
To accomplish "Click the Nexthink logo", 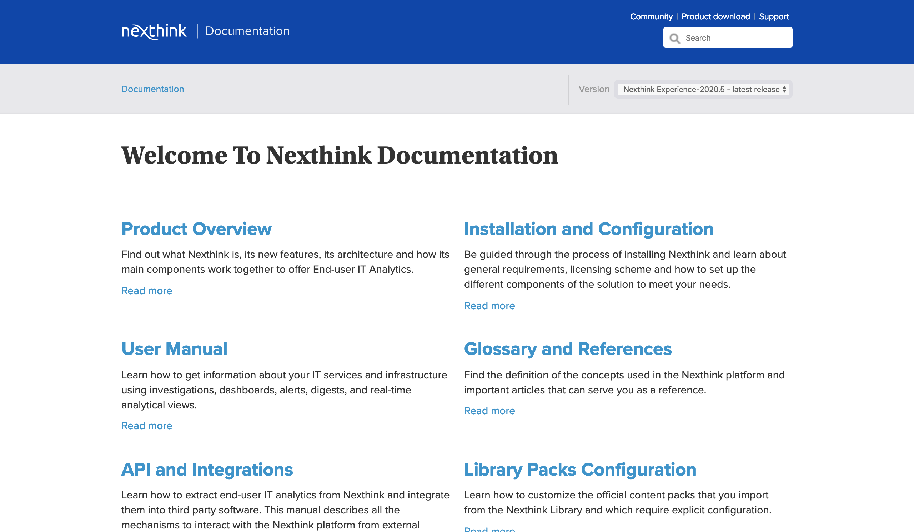I will tap(154, 31).
